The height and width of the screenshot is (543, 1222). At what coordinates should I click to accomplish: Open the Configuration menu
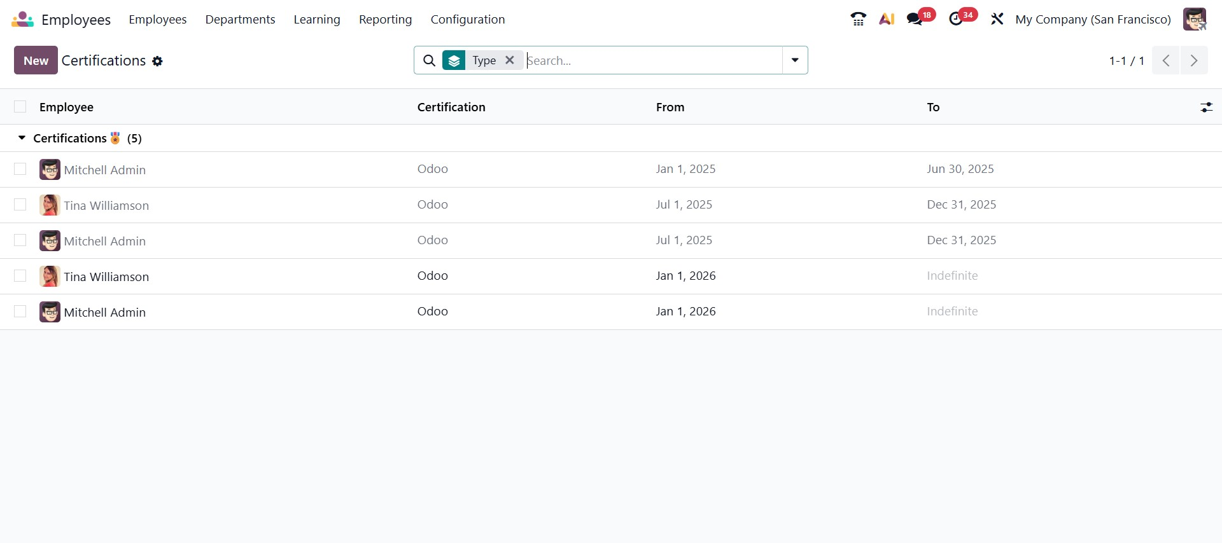point(467,19)
